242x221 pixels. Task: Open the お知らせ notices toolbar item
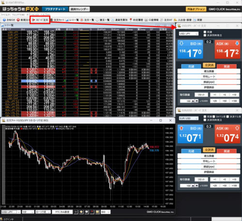pos(9,20)
